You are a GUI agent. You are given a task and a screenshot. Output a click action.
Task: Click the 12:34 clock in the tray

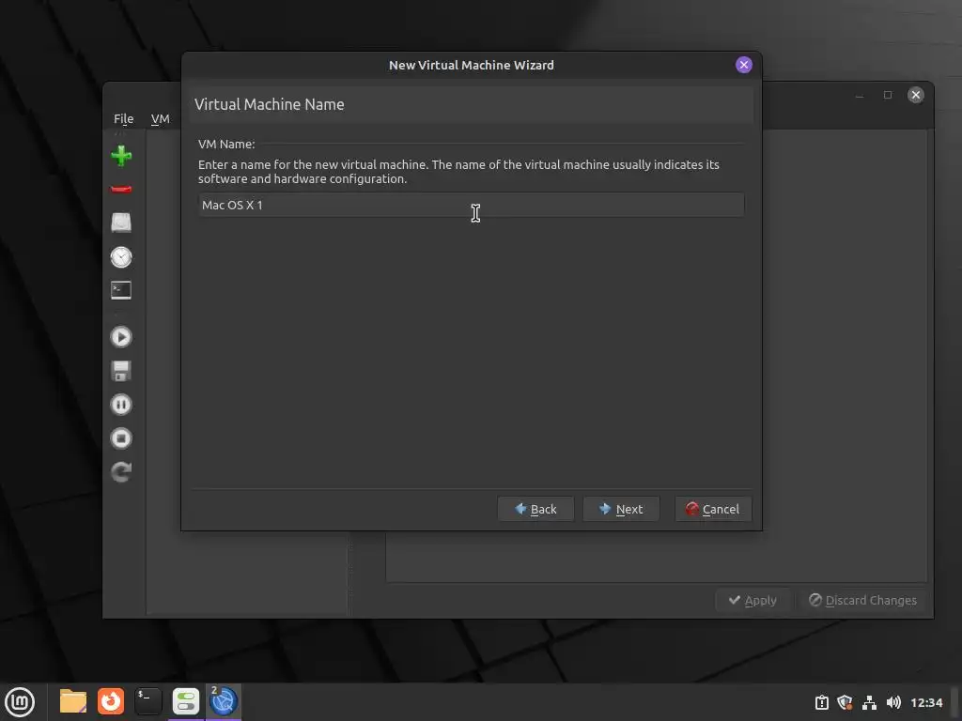925,702
